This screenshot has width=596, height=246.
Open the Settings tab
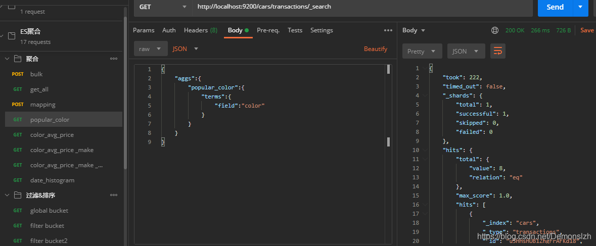pyautogui.click(x=322, y=30)
